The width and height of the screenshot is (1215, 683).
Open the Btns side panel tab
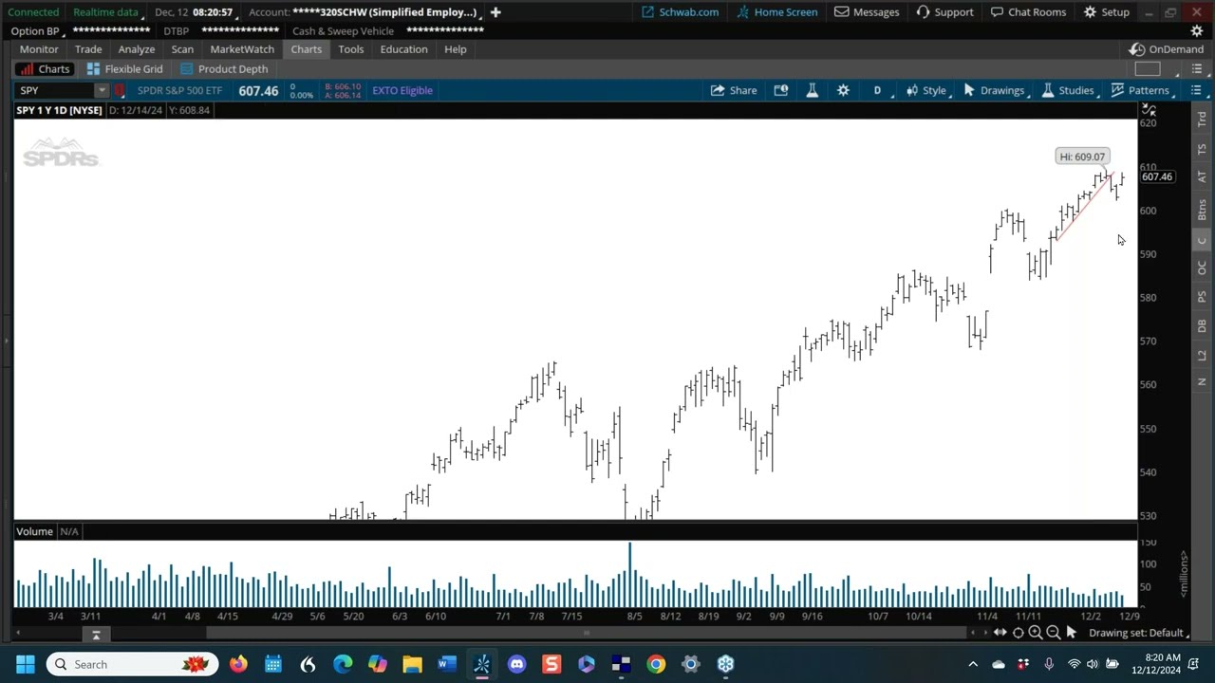1202,210
